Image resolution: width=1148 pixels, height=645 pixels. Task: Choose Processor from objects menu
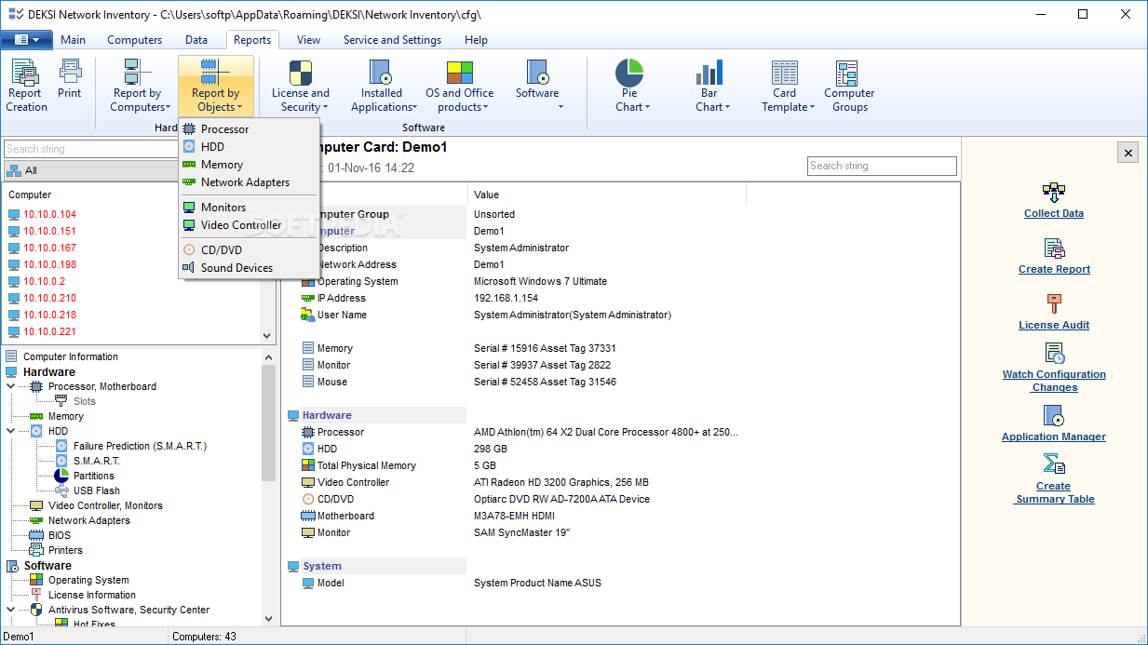click(250, 129)
